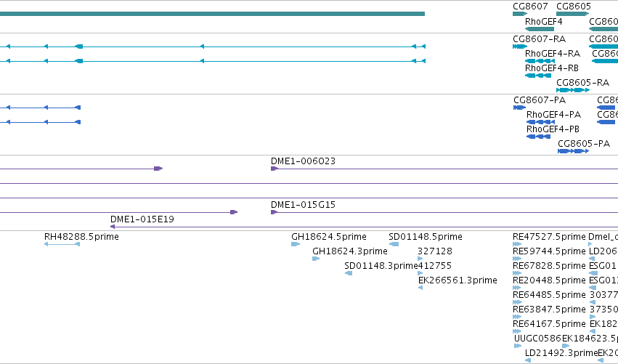Click the SD01148.5prime EST label
Viewport: 618px width, 364px height.
pyautogui.click(x=426, y=237)
